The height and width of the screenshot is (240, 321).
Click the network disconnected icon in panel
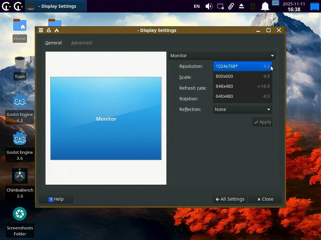[x=220, y=6]
